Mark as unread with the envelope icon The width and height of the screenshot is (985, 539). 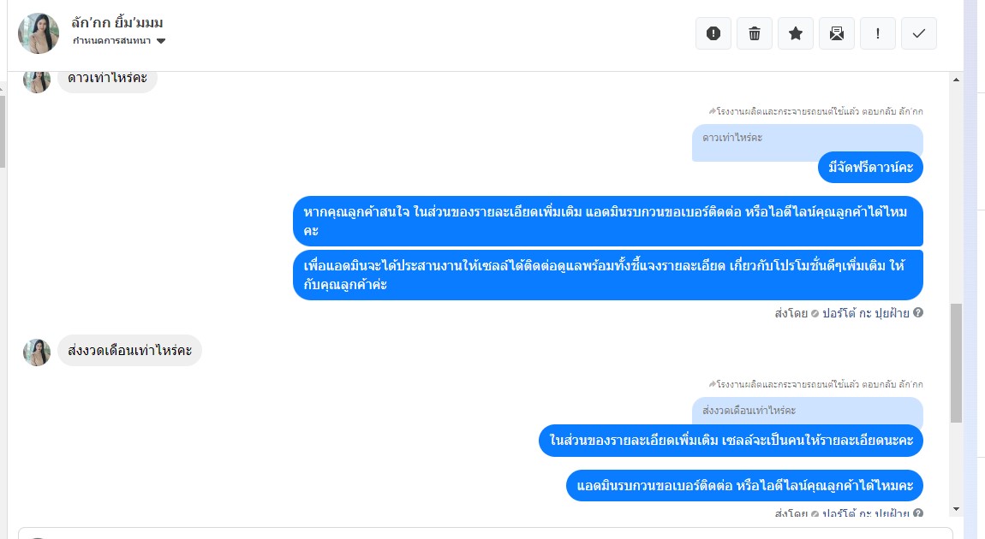(837, 33)
